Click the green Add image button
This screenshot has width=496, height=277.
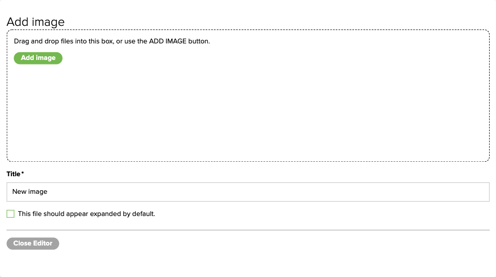coord(38,58)
